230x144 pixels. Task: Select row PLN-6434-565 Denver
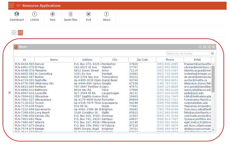pos(113,64)
